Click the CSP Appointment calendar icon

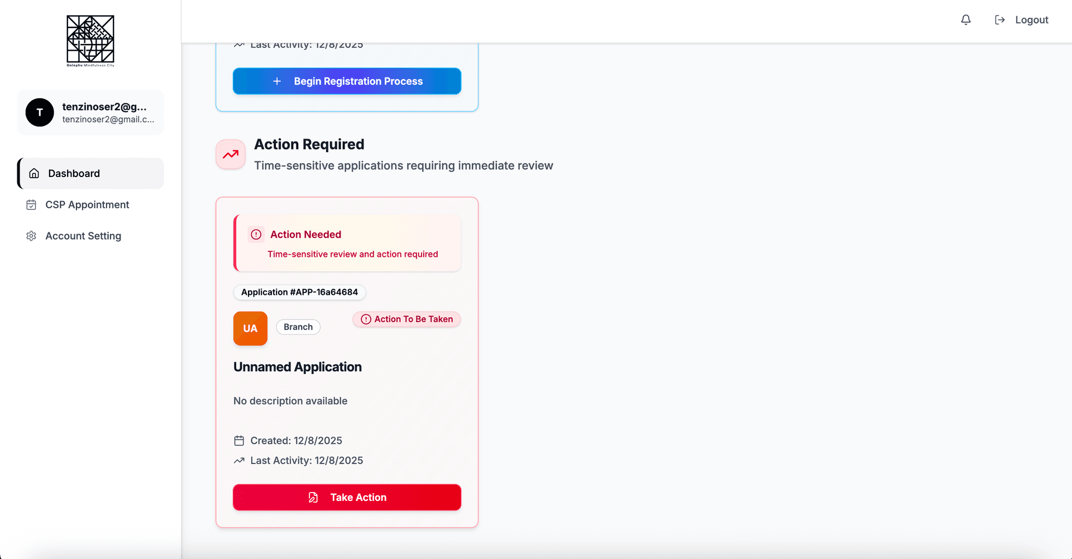coord(31,205)
